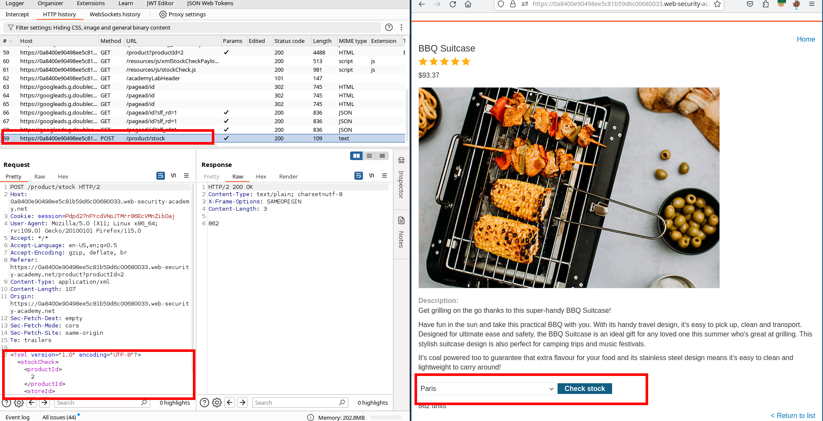Open Firefox extensions puzzle icon
The image size is (823, 421).
point(765,4)
